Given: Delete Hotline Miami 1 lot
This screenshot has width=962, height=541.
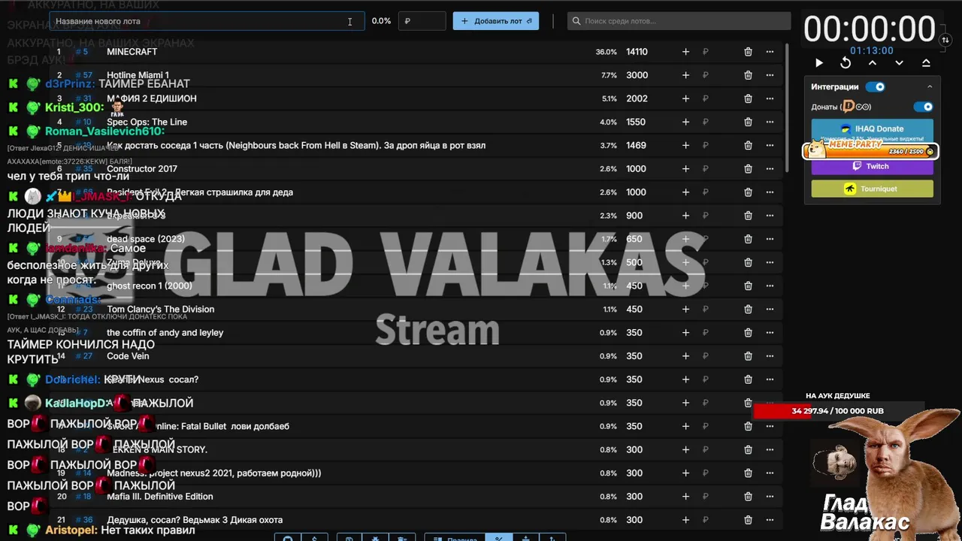Looking at the screenshot, I should point(748,75).
